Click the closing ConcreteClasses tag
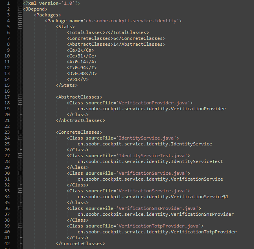The image size is (254, 249). [80, 244]
